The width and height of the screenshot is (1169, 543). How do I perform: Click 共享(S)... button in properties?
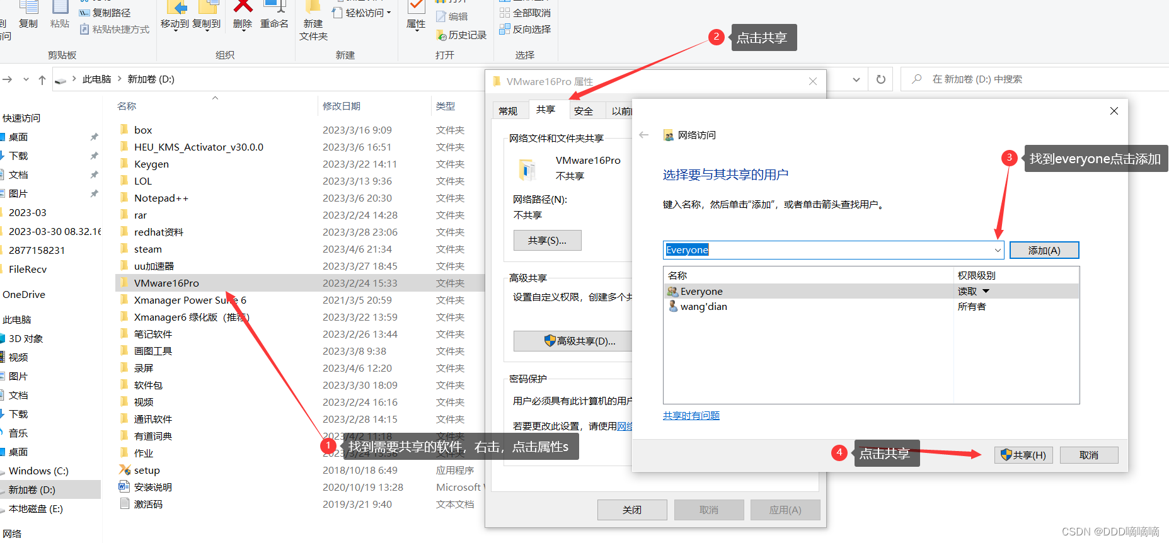click(547, 240)
